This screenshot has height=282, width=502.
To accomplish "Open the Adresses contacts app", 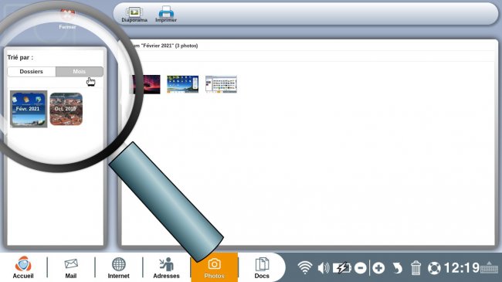I will [166, 268].
